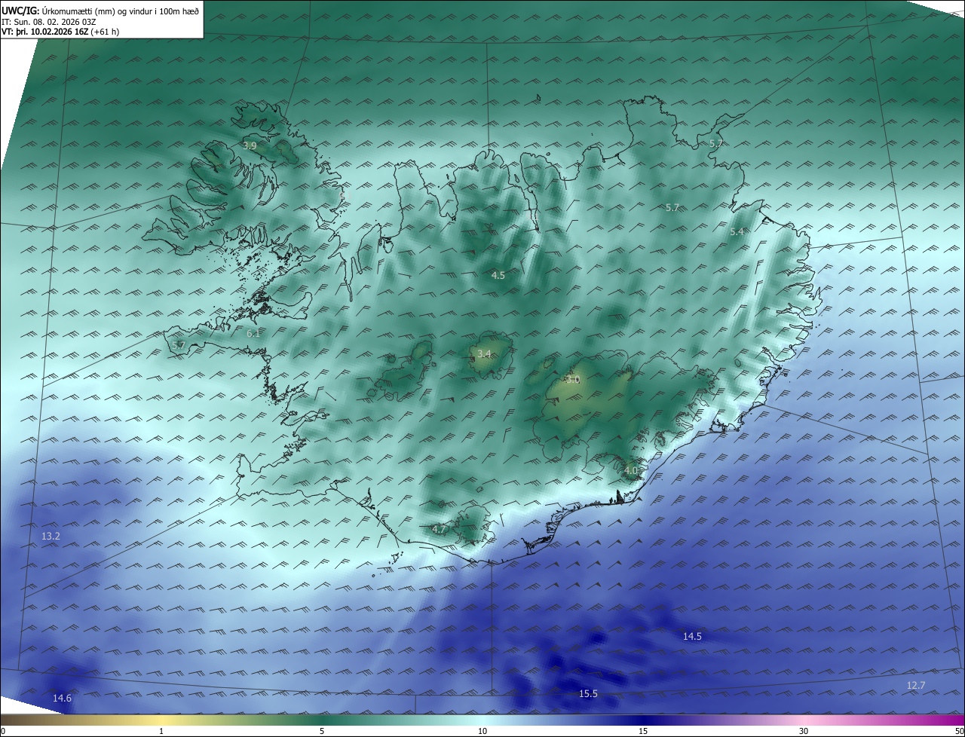Click the valid time line 'VT: þri. 10.02.2026 16Z'
The width and height of the screenshot is (965, 737).
pyautogui.click(x=44, y=32)
